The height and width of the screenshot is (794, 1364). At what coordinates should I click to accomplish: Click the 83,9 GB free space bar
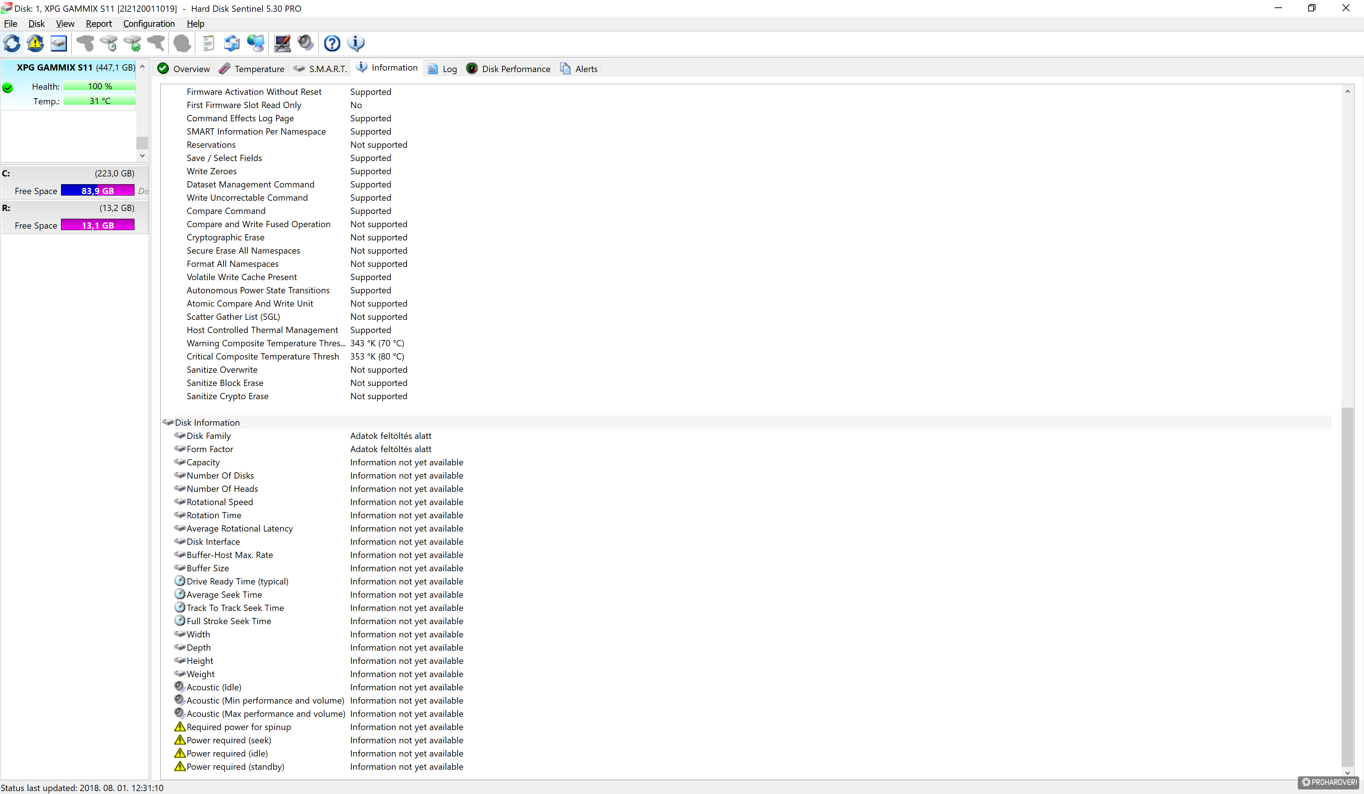(x=97, y=190)
